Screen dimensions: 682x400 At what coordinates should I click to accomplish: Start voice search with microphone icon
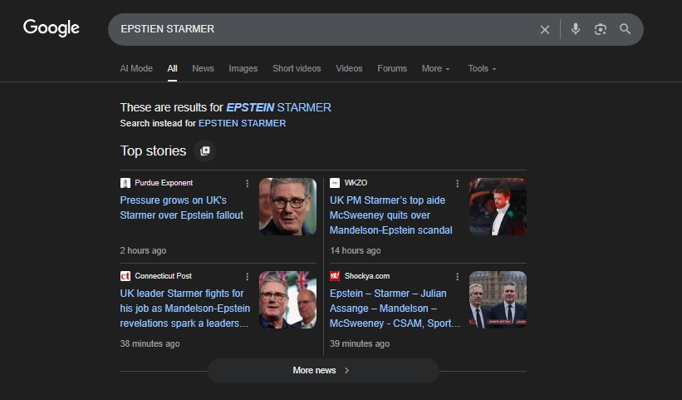click(x=576, y=29)
